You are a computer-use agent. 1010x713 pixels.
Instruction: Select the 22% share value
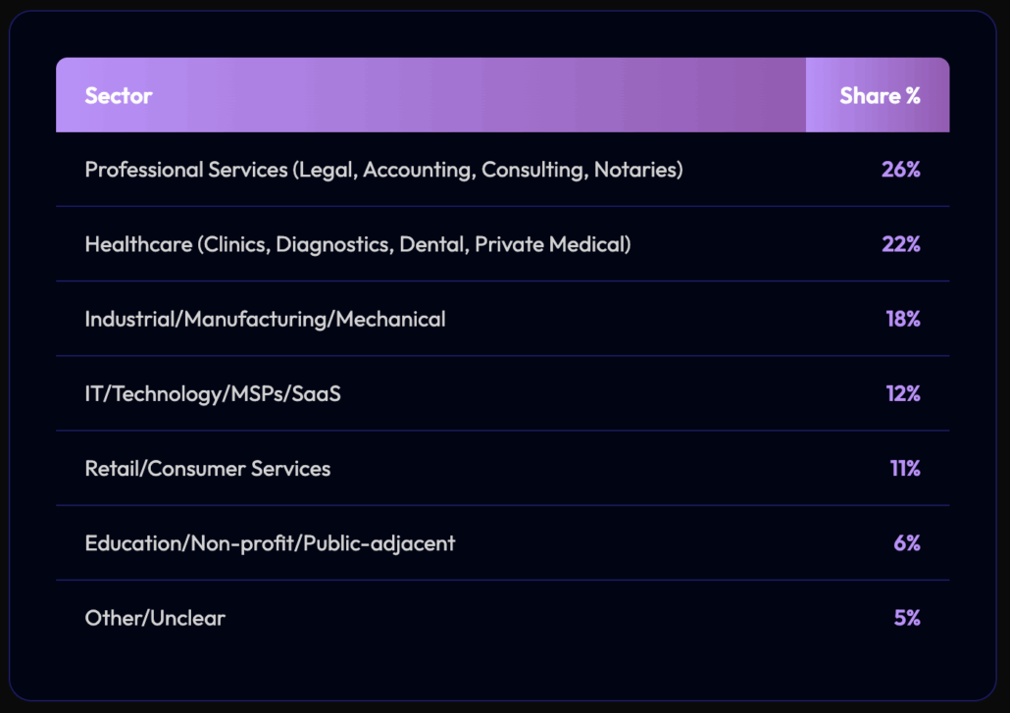click(900, 244)
